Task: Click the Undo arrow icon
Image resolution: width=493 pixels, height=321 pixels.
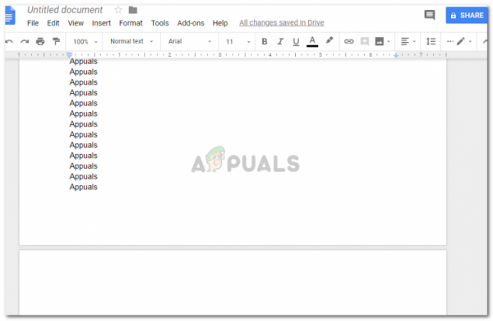Action: click(x=9, y=42)
